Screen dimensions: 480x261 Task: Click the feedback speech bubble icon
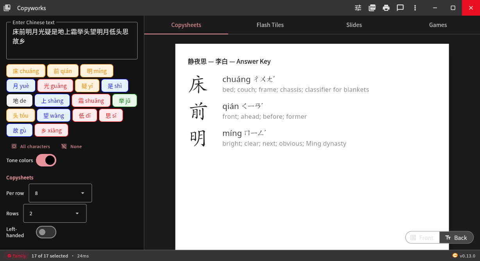pos(400,8)
